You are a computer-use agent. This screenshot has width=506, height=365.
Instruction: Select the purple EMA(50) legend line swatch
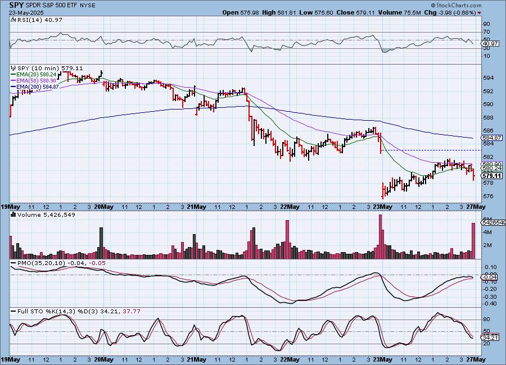pyautogui.click(x=13, y=81)
